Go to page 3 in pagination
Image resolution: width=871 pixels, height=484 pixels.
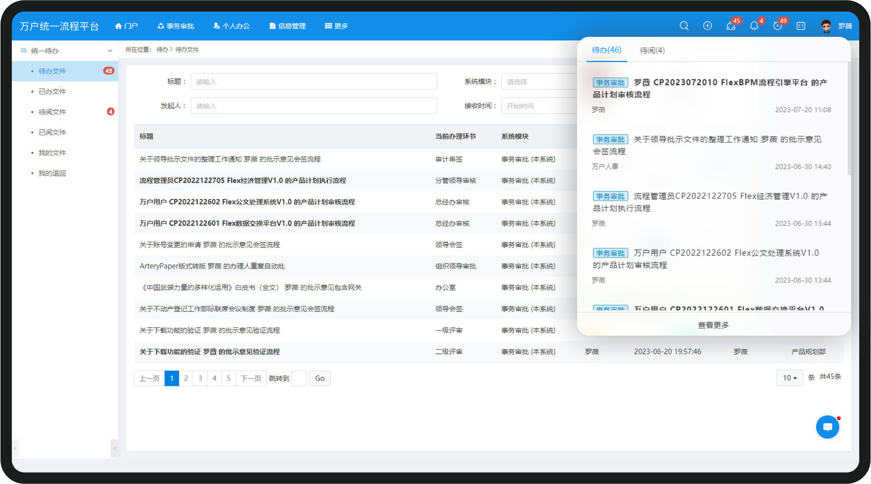pos(200,378)
